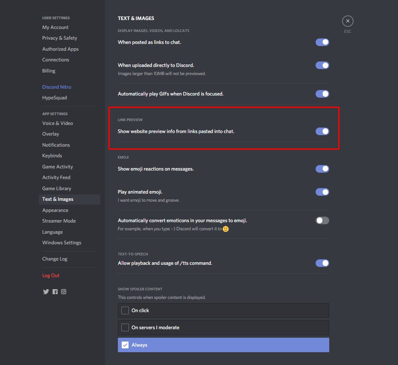The height and width of the screenshot is (365, 398).
Task: Close settings with the X circle icon
Action: pyautogui.click(x=348, y=21)
